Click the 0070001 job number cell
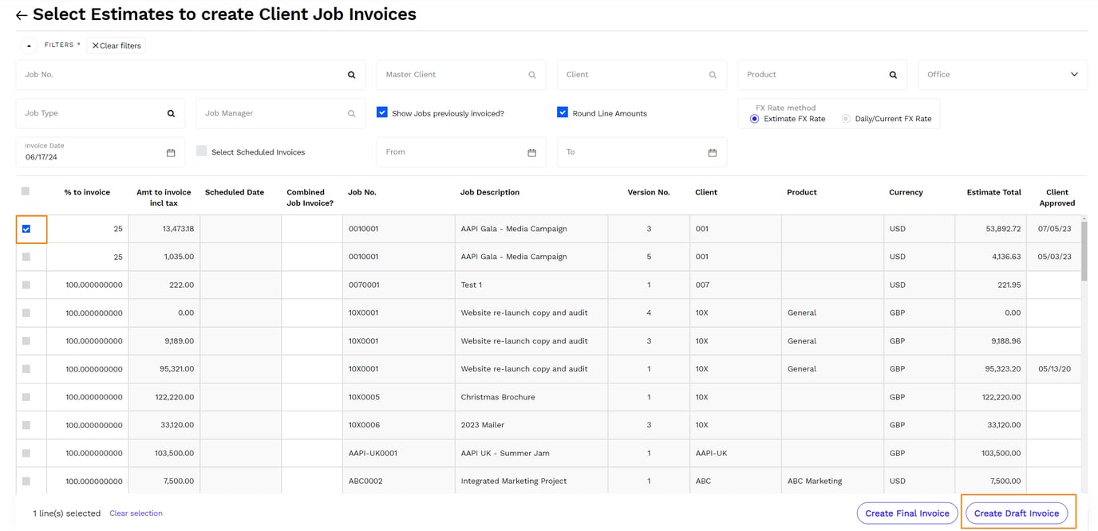1098x531 pixels. (398, 285)
